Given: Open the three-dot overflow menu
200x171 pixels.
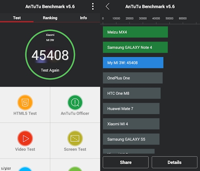Looking at the screenshot, I should point(93,6).
